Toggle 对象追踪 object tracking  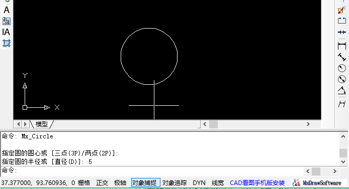click(175, 183)
